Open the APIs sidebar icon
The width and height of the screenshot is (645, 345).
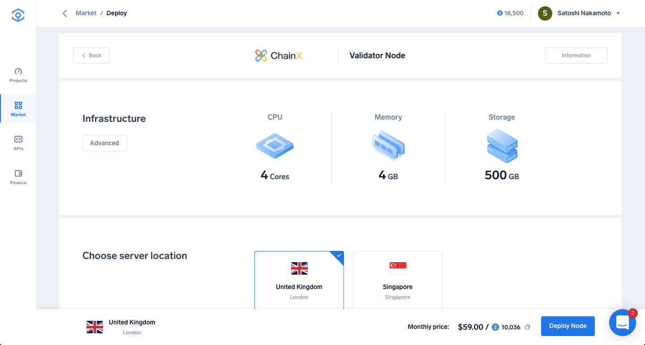pos(18,139)
